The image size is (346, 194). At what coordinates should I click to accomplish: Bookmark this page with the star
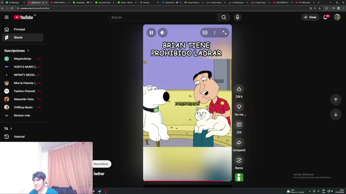pos(320,8)
